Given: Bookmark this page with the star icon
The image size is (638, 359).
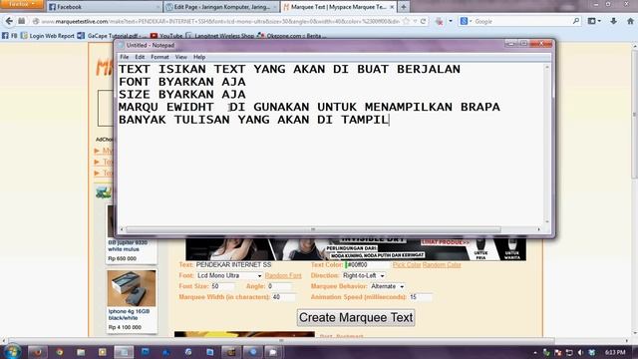Looking at the screenshot, I should coord(406,21).
